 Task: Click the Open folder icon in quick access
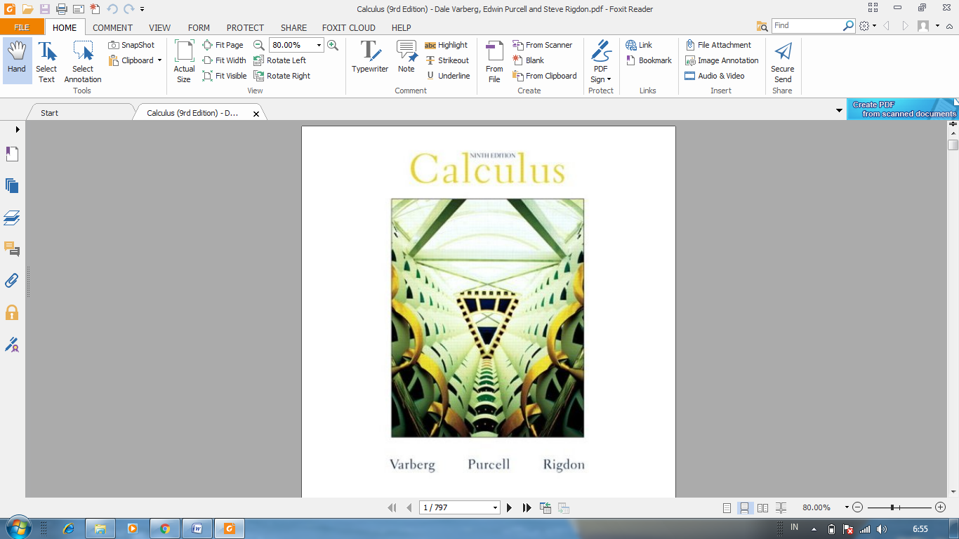click(27, 9)
